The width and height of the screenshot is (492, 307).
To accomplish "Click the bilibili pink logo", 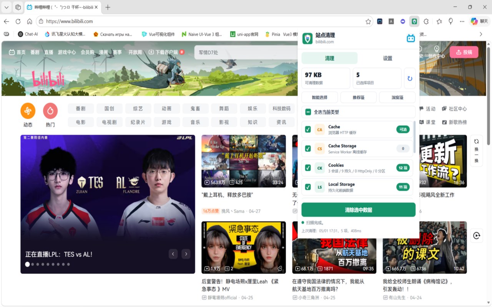I will (48, 79).
